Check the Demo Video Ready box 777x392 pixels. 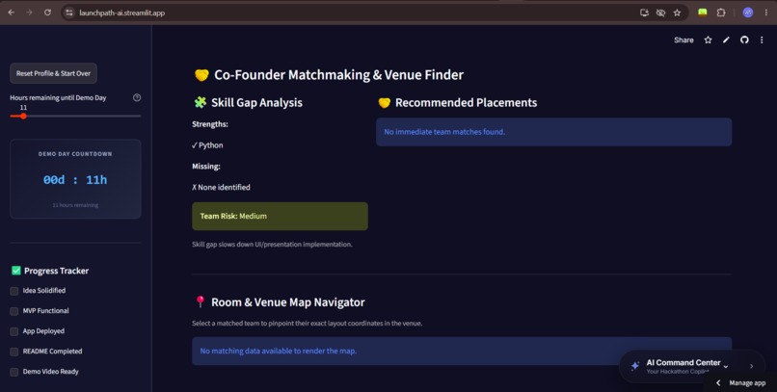(14, 372)
